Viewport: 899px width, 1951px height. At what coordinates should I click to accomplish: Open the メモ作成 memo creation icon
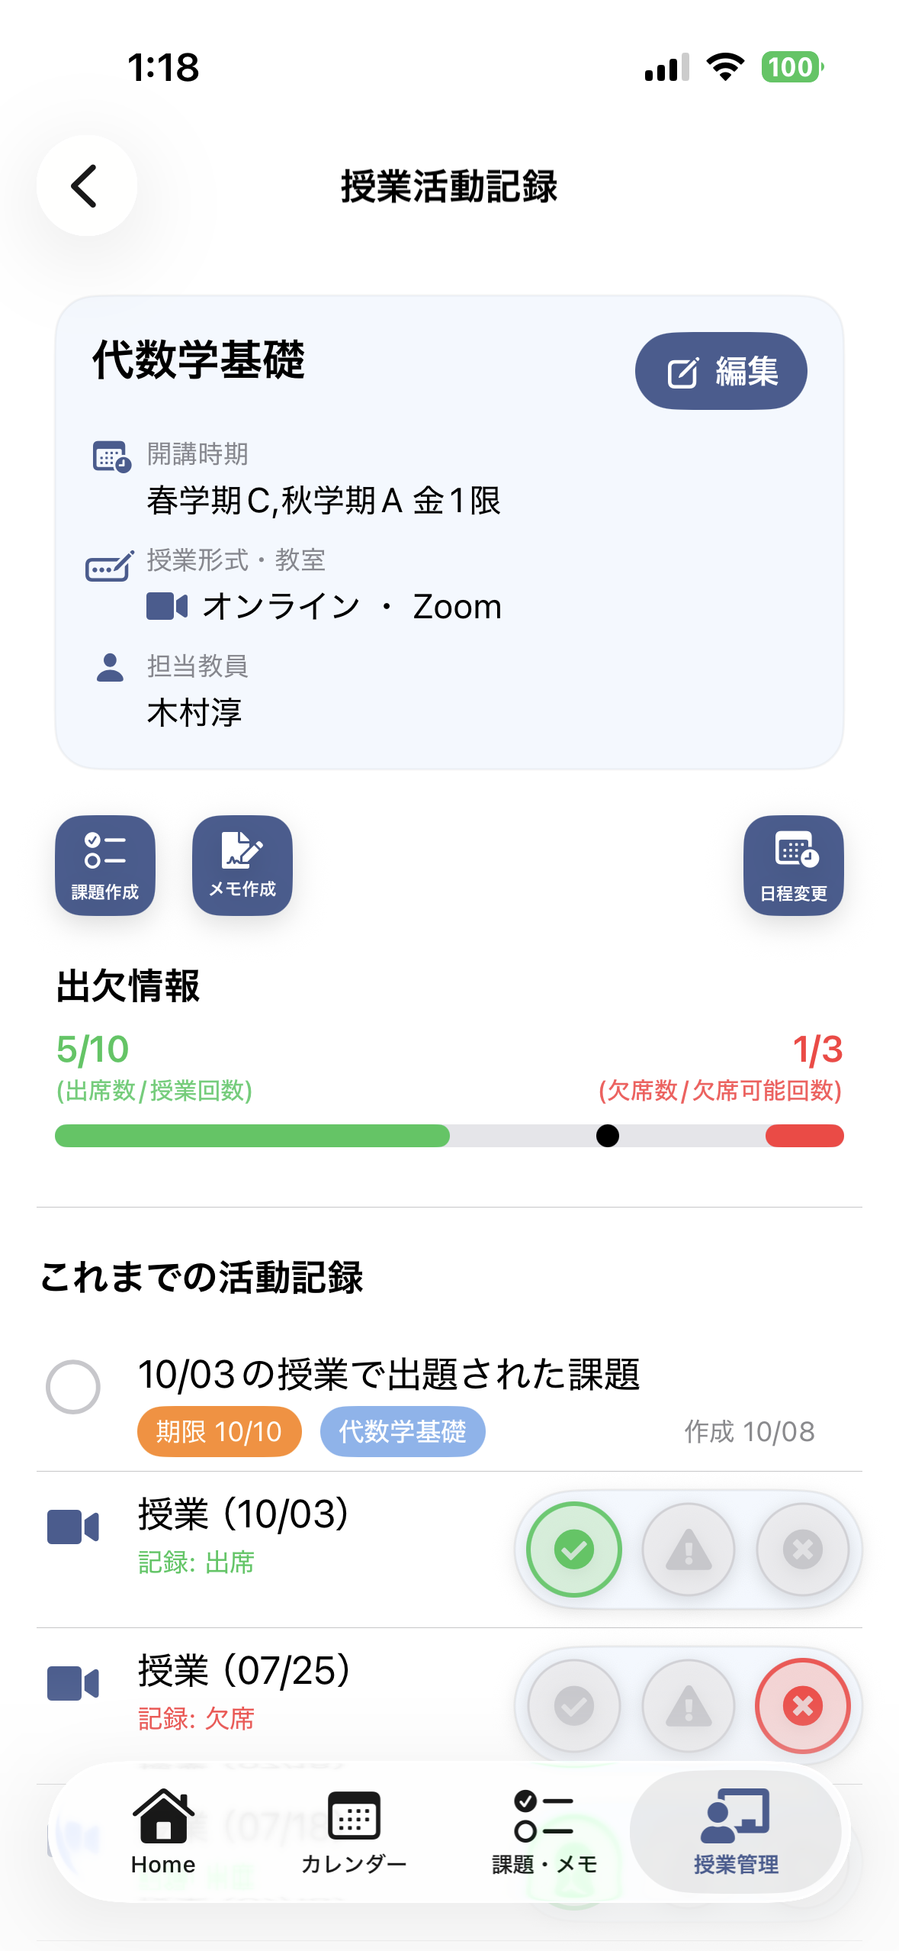242,865
